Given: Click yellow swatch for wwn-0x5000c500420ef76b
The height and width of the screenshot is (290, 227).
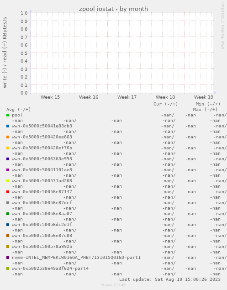Looking at the screenshot, I should 8,148.
